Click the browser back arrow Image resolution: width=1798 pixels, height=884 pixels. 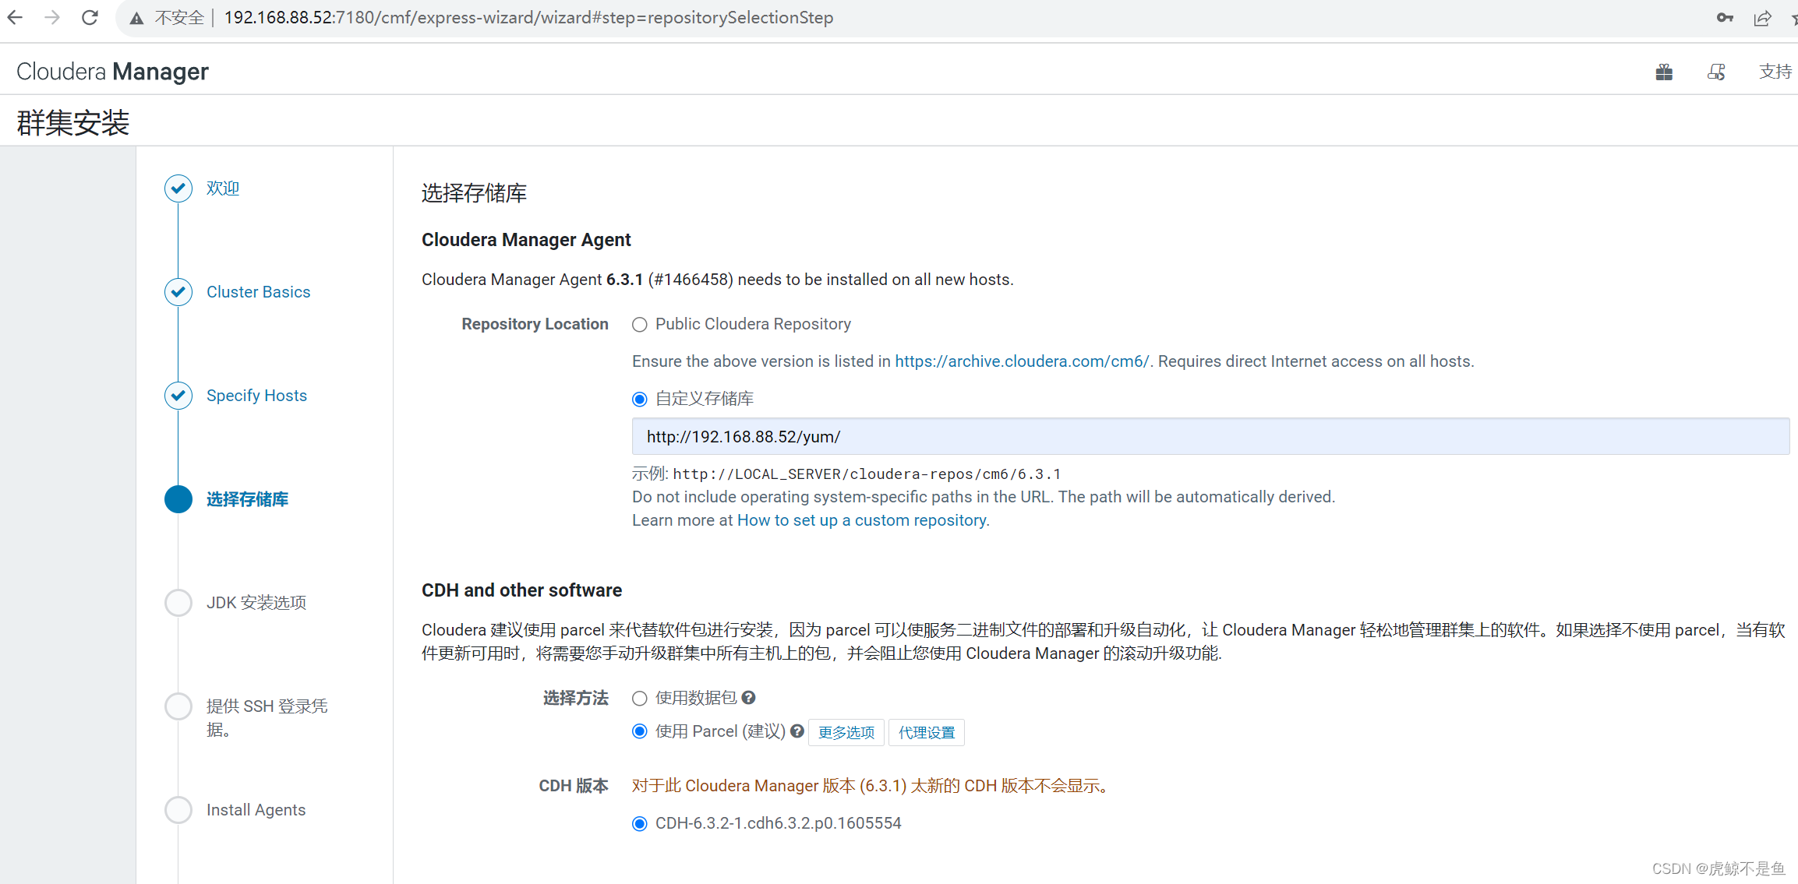pyautogui.click(x=16, y=17)
